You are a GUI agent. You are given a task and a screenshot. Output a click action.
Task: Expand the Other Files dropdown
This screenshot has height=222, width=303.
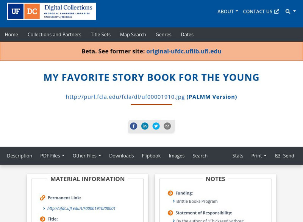[86, 156]
